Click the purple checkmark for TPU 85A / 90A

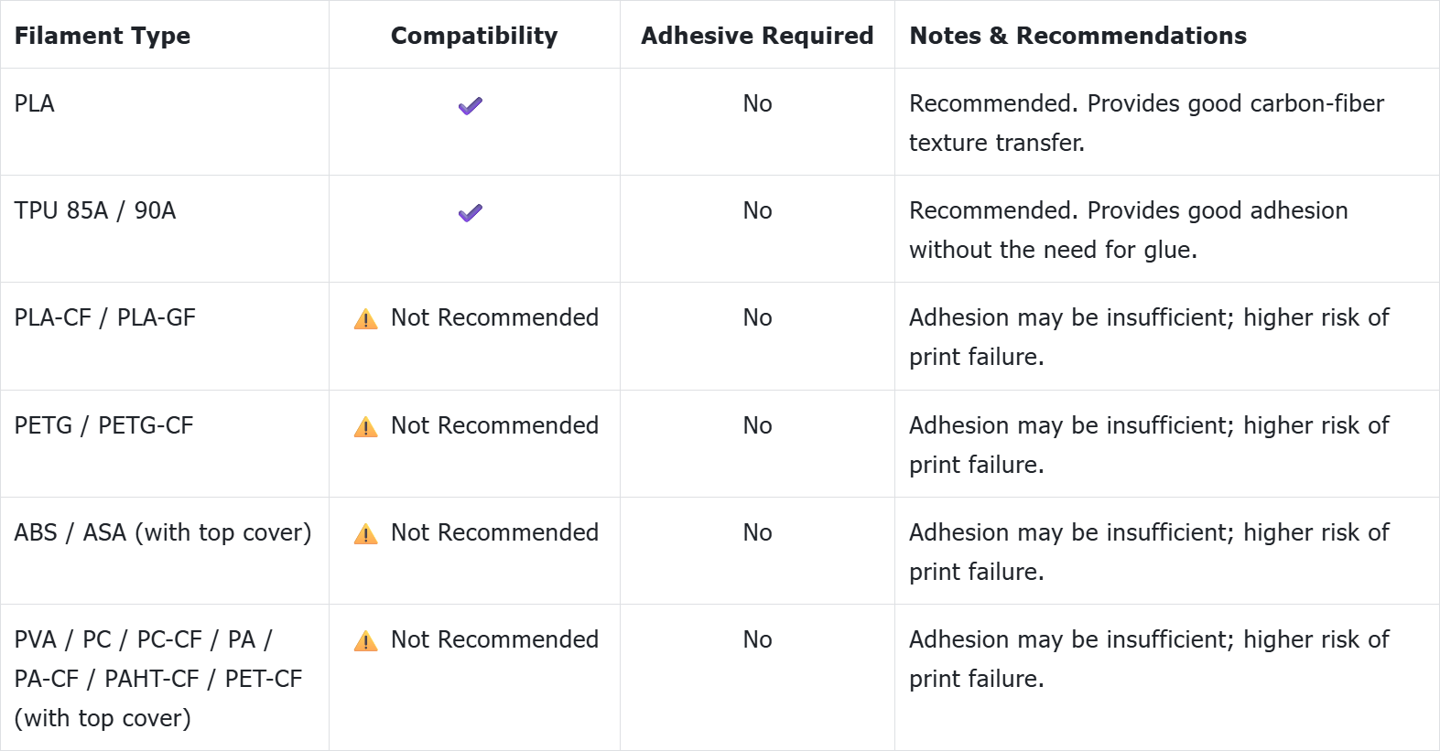coord(471,213)
